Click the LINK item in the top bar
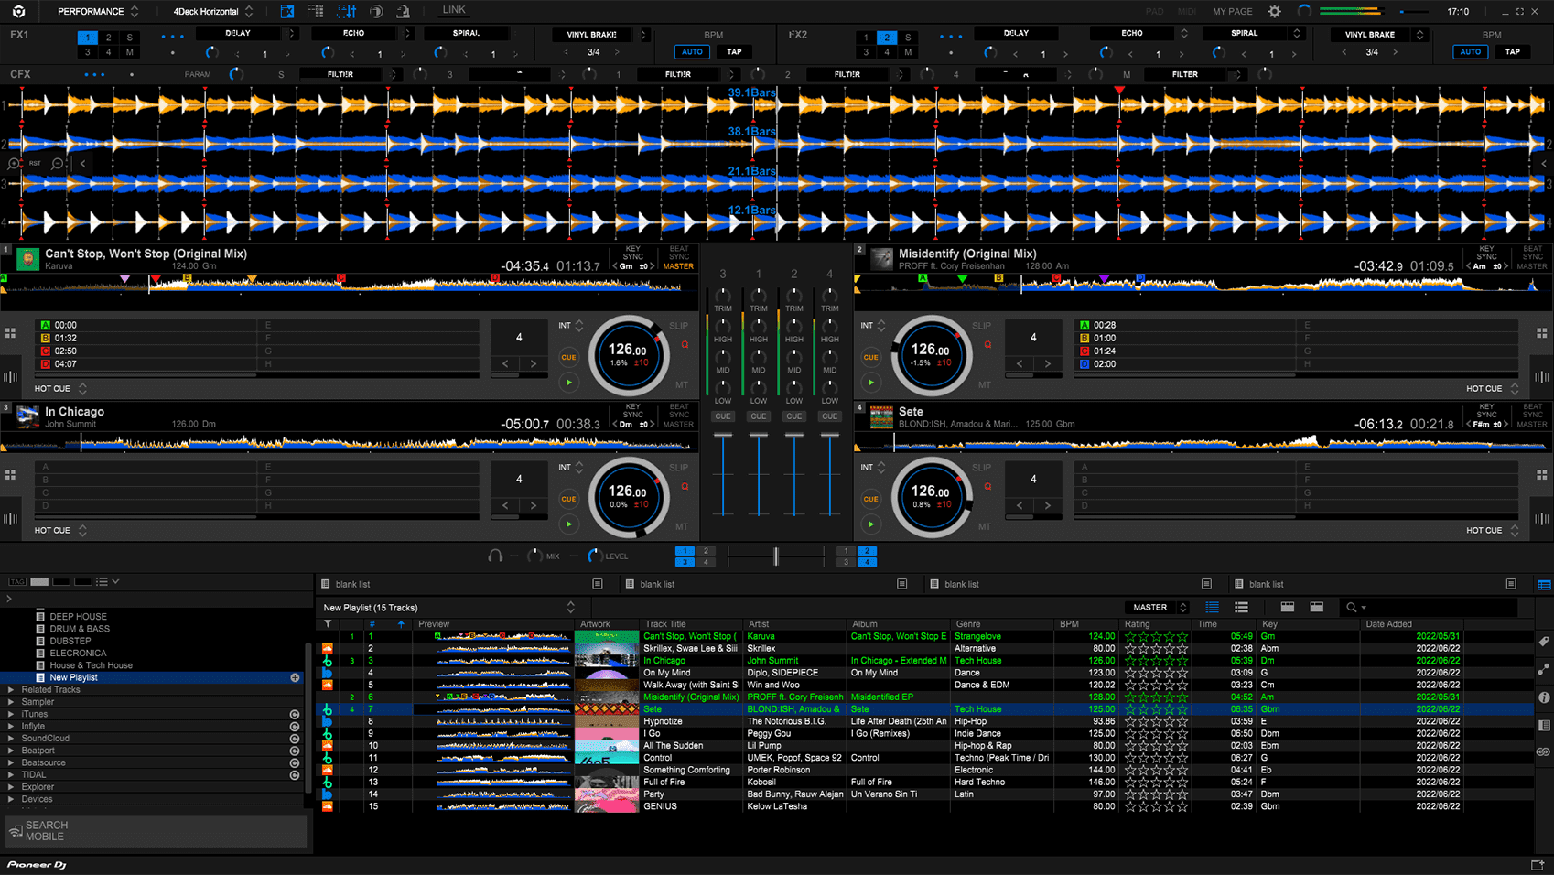1554x875 pixels. click(454, 10)
